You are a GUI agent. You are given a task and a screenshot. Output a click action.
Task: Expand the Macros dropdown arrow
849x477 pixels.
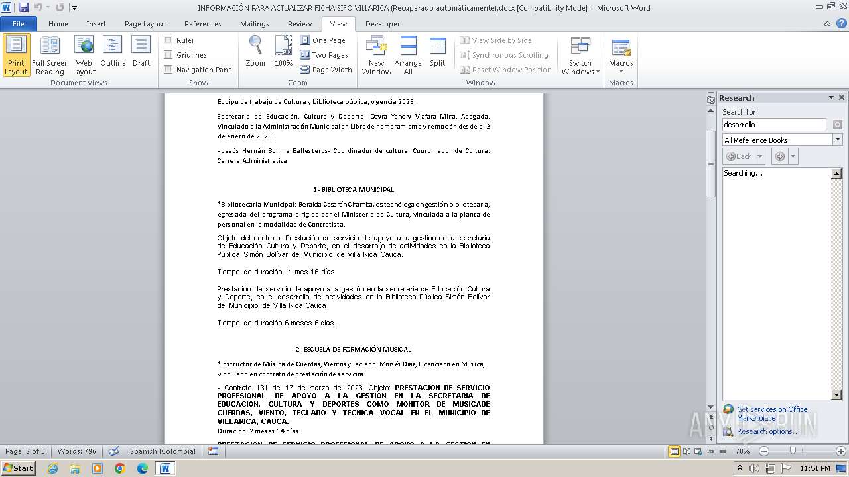pos(621,72)
